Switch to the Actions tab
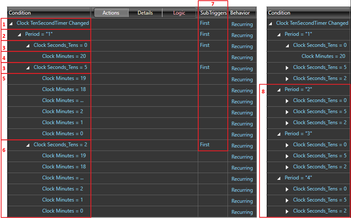Image resolution: width=351 pixels, height=218 pixels. click(111, 13)
